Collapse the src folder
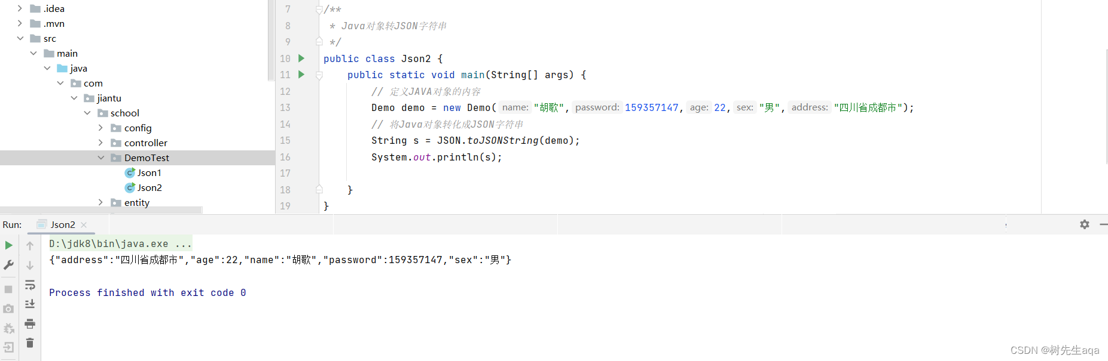The image size is (1108, 361). pos(20,38)
